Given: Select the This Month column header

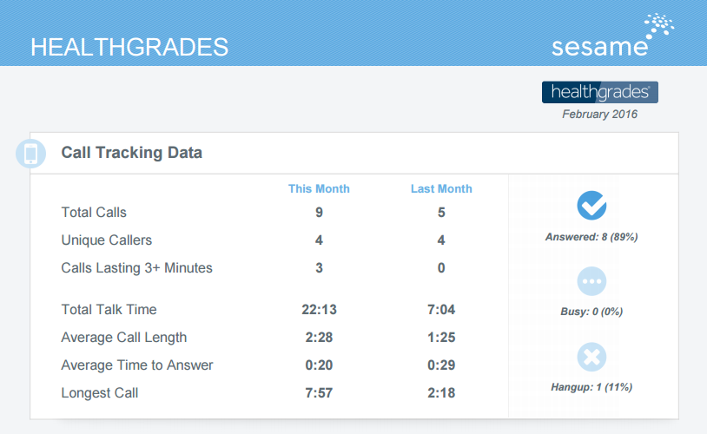Looking at the screenshot, I should [319, 188].
